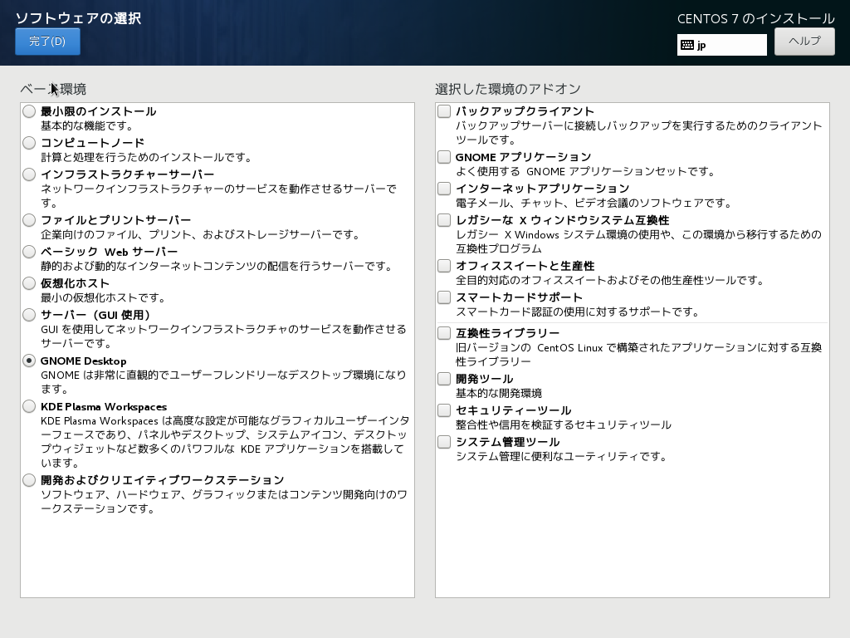The width and height of the screenshot is (850, 638).
Task: Enable レガシーな X ウィンドウシステム互換性 checkbox
Action: [444, 219]
